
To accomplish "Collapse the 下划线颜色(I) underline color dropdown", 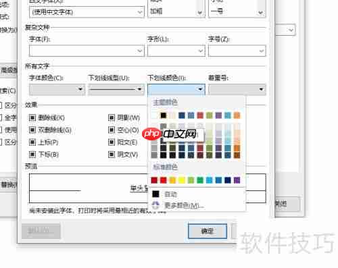I will (x=176, y=89).
